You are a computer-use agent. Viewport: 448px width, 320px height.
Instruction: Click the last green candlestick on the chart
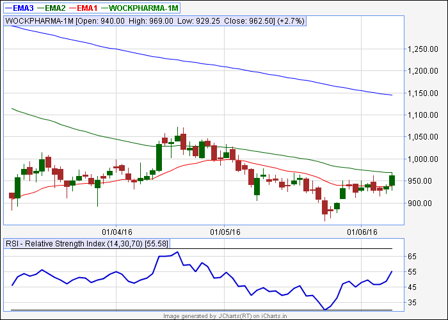click(x=392, y=180)
